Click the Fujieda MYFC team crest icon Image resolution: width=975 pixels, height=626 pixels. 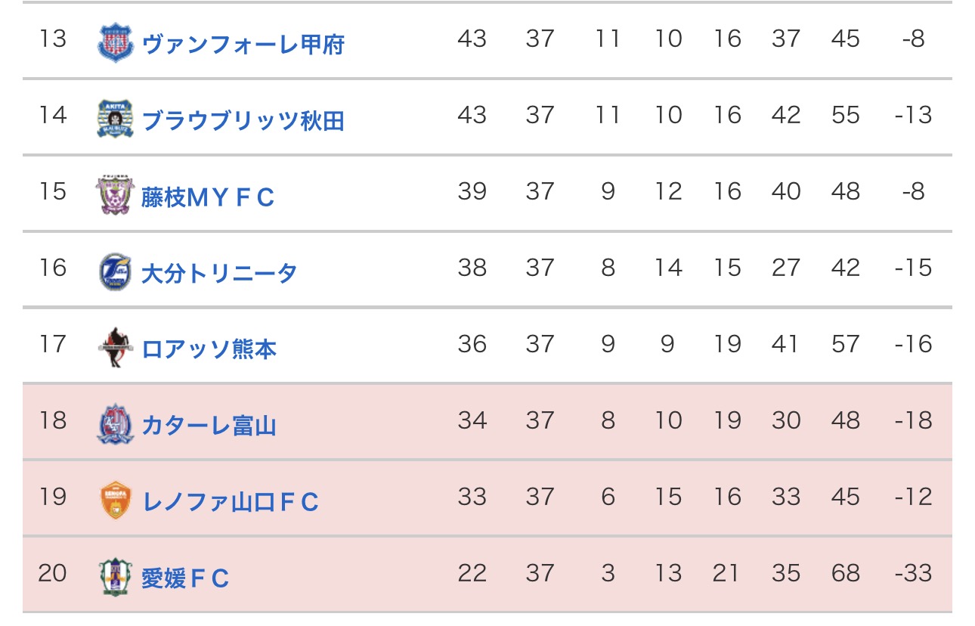[x=116, y=196]
